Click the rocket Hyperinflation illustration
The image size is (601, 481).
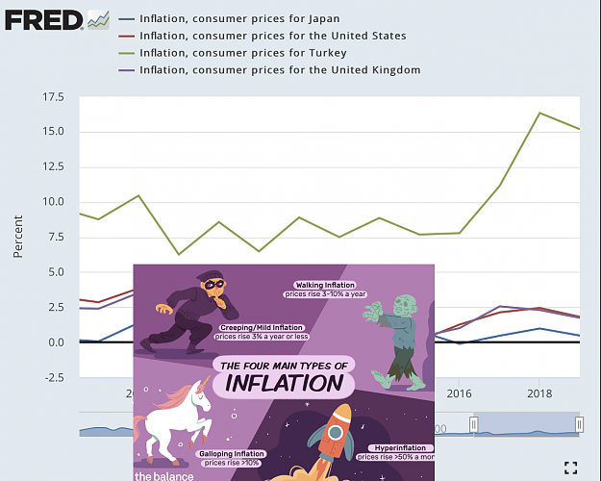(x=329, y=442)
